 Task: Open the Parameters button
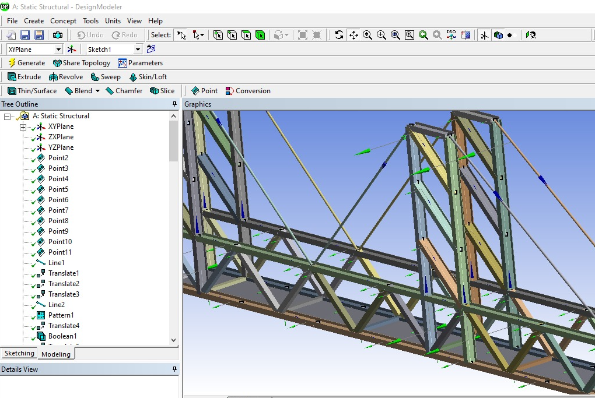[x=141, y=63]
